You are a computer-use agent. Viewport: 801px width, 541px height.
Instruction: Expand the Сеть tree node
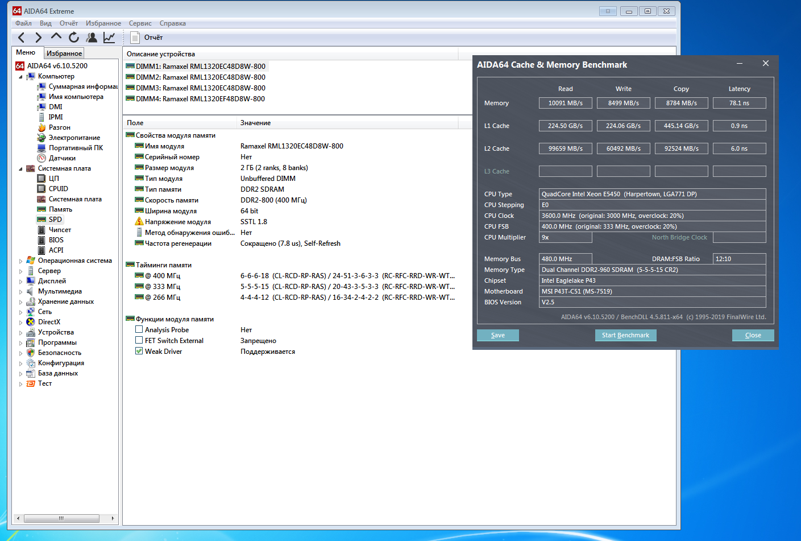pyautogui.click(x=21, y=312)
